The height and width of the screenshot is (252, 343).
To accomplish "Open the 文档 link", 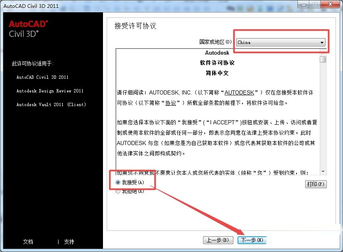I will 28,242.
